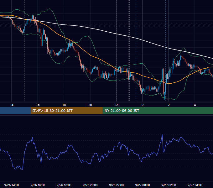Click the 9/26 16:00 time label
The image size is (213, 188).
tap(38, 185)
